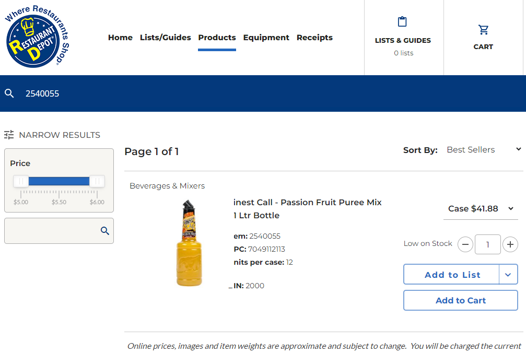
Task: Click the 'Low on Stock' label
Action: pyautogui.click(x=428, y=243)
